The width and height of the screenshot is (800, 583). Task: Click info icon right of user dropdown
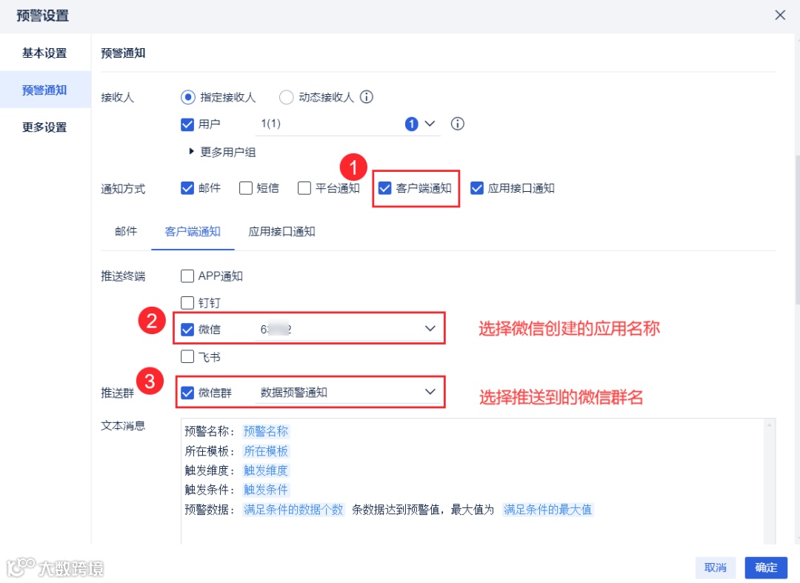[x=457, y=124]
